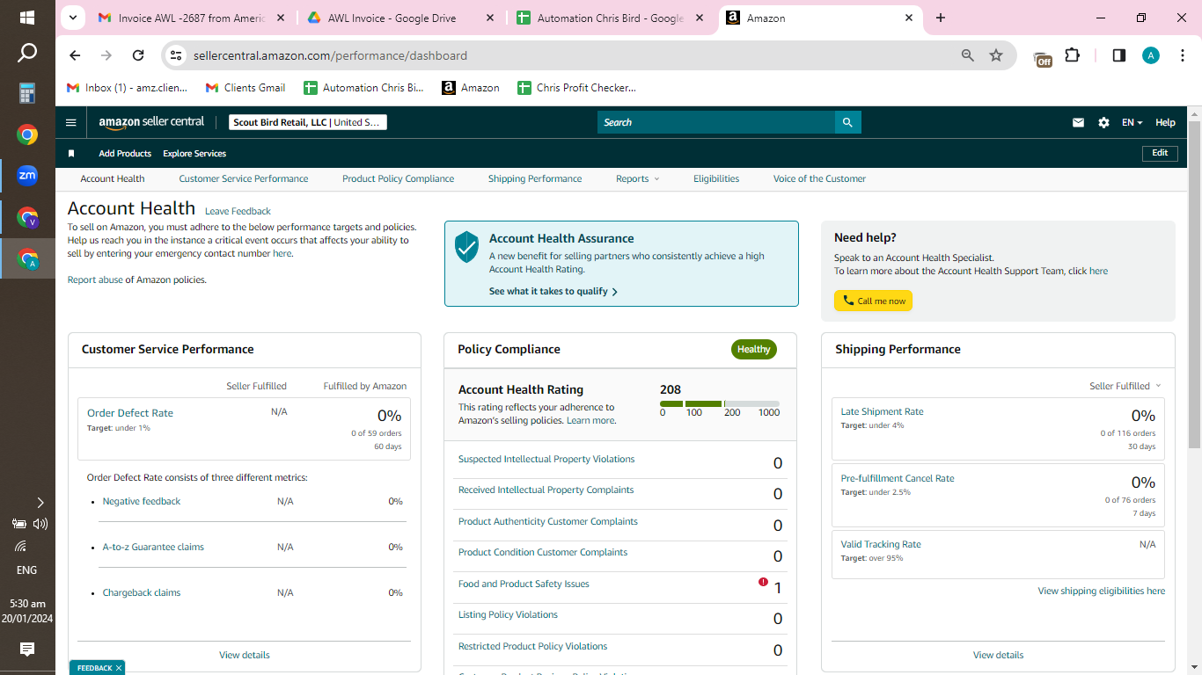1202x675 pixels.
Task: Click the search magnifier button in Seller Central
Action: click(x=847, y=122)
